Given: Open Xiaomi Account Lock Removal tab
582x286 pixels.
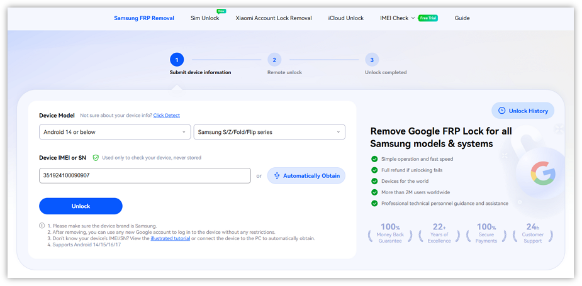Looking at the screenshot, I should pos(274,18).
